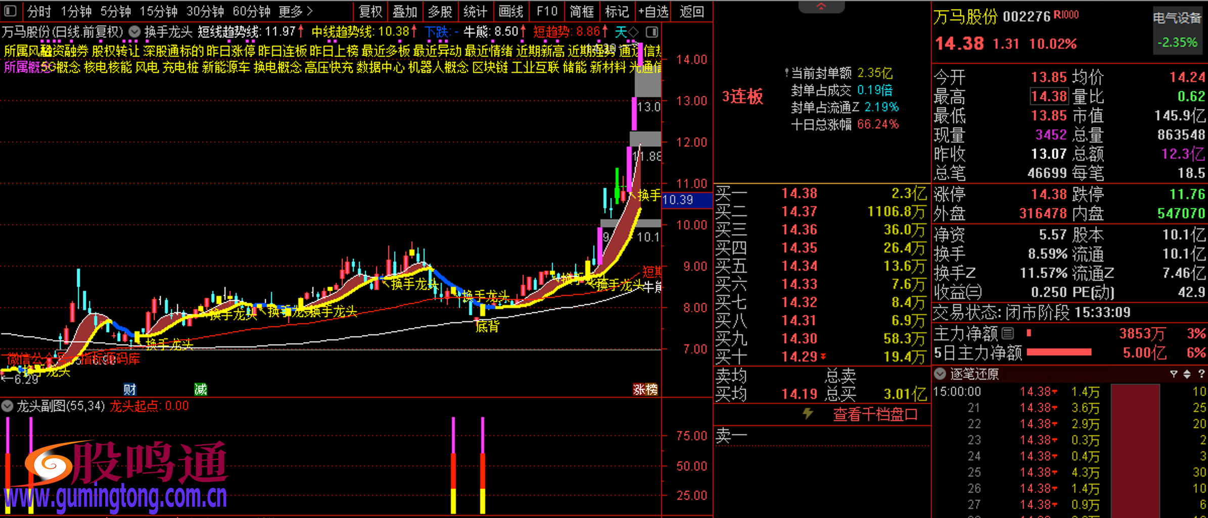Expand 更多 time period options
1208x518 pixels.
[296, 11]
